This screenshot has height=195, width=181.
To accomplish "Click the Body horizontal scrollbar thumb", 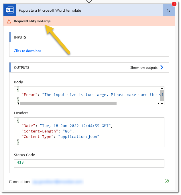I will pos(68,103).
